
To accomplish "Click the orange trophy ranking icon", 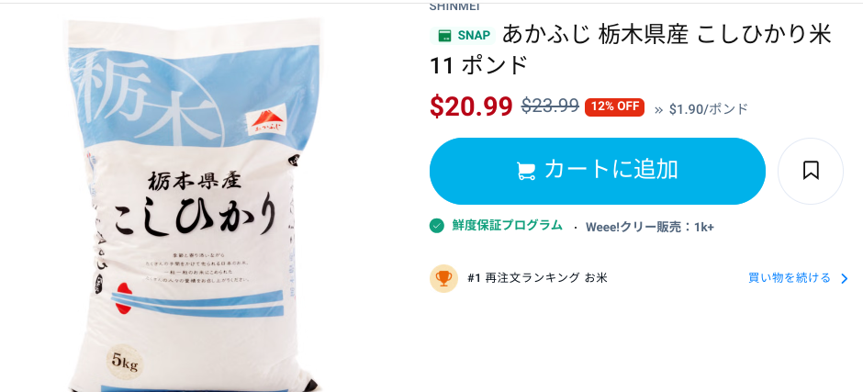I will coord(443,278).
